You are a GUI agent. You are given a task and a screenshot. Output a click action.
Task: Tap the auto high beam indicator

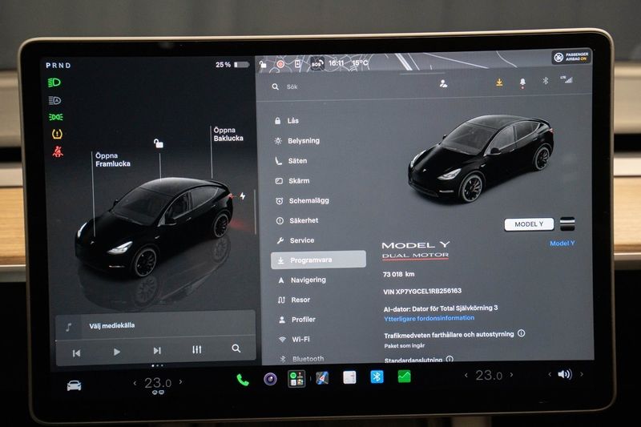click(x=54, y=100)
